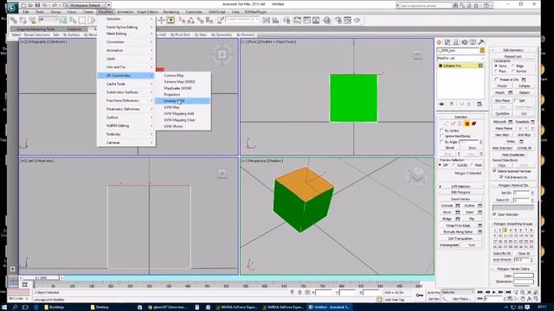The width and height of the screenshot is (554, 311).
Task: Enable the By Vertex checkbox
Action: (x=441, y=130)
